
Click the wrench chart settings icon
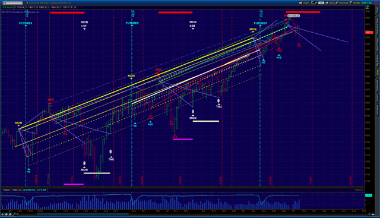pos(316,3)
